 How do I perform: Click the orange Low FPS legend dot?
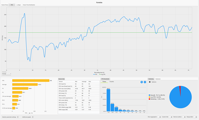pos(149,97)
